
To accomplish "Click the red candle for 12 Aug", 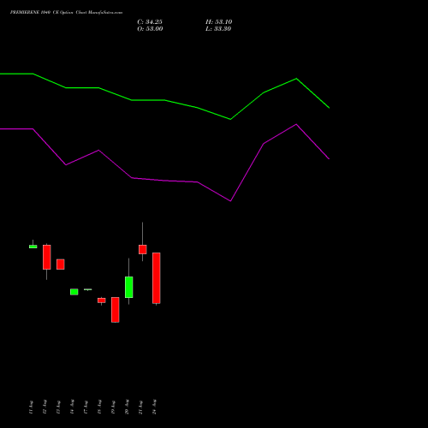I will coord(47,257).
